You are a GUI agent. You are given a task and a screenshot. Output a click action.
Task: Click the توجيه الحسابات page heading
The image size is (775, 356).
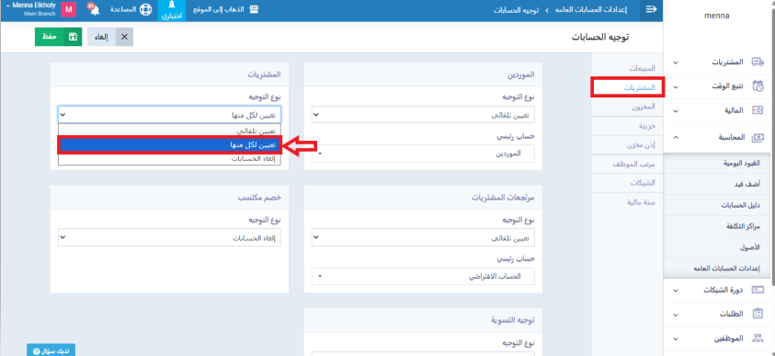(x=600, y=37)
